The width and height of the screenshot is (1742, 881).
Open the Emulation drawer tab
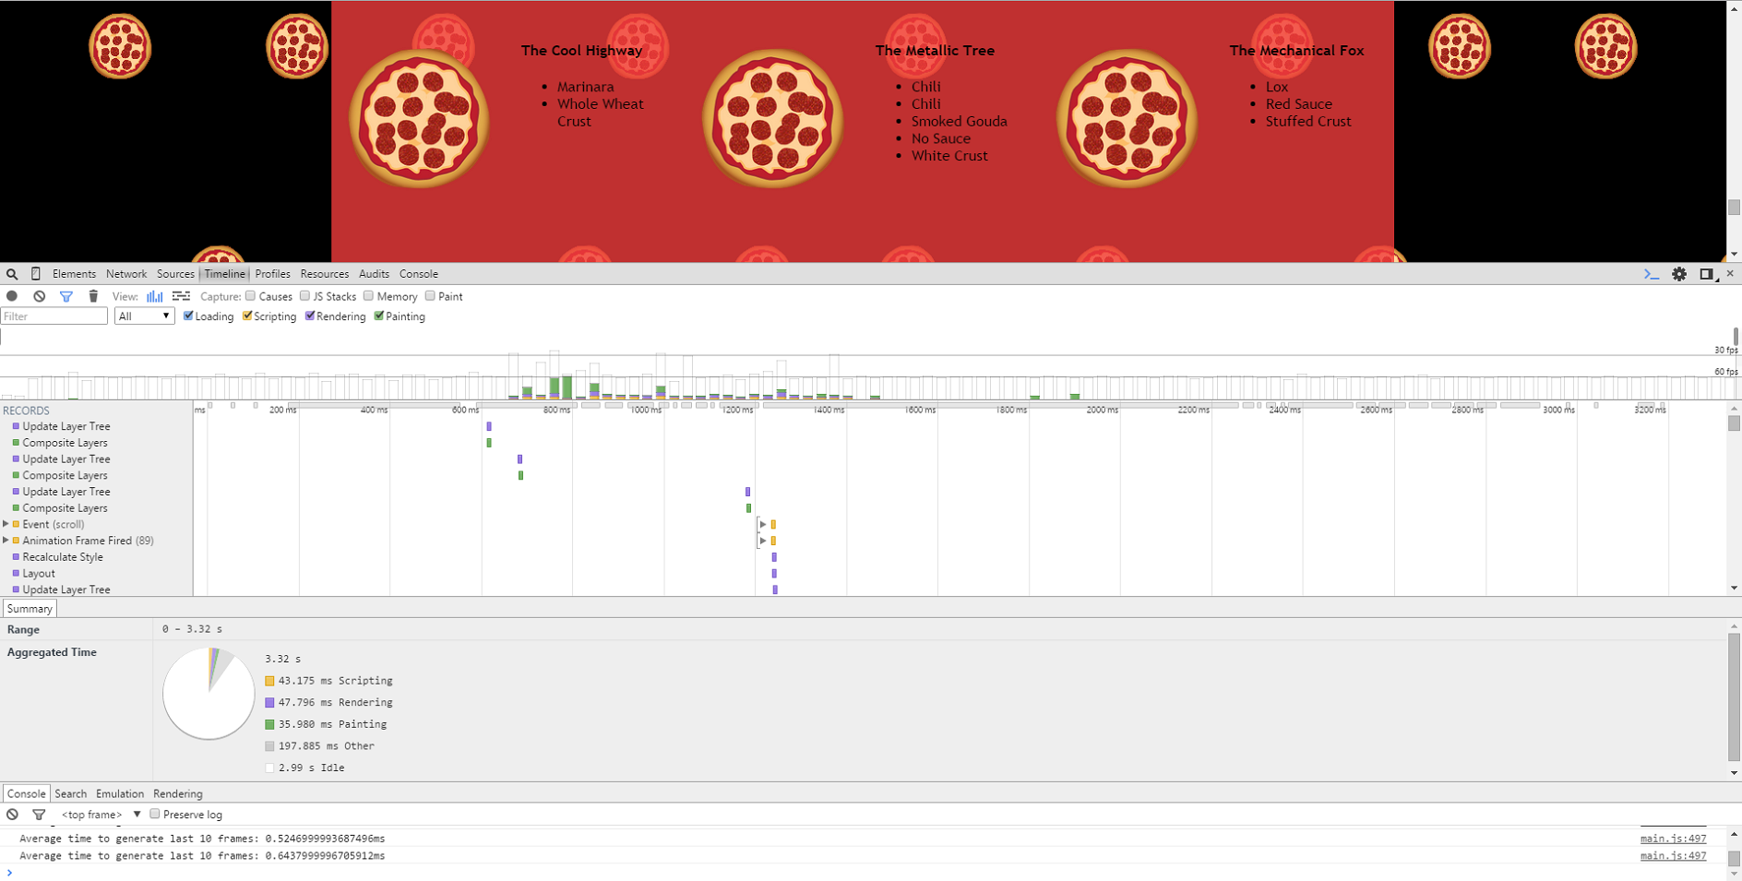click(120, 793)
